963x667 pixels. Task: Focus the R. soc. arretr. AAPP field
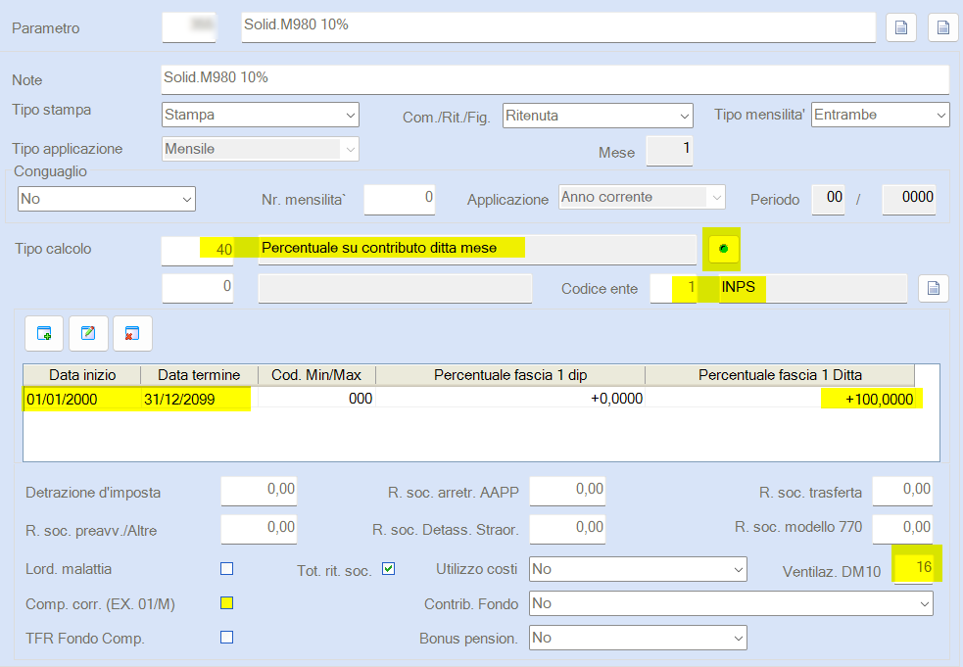click(x=567, y=492)
